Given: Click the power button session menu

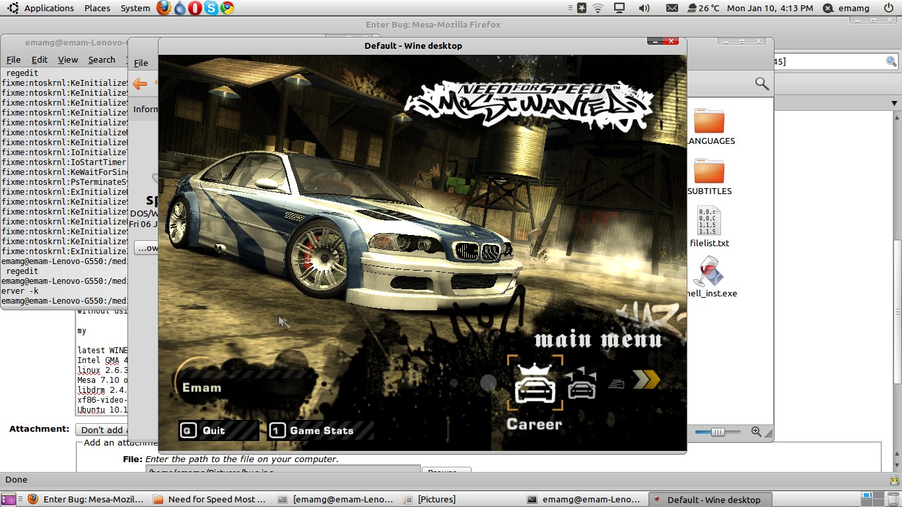Looking at the screenshot, I should pos(889,8).
